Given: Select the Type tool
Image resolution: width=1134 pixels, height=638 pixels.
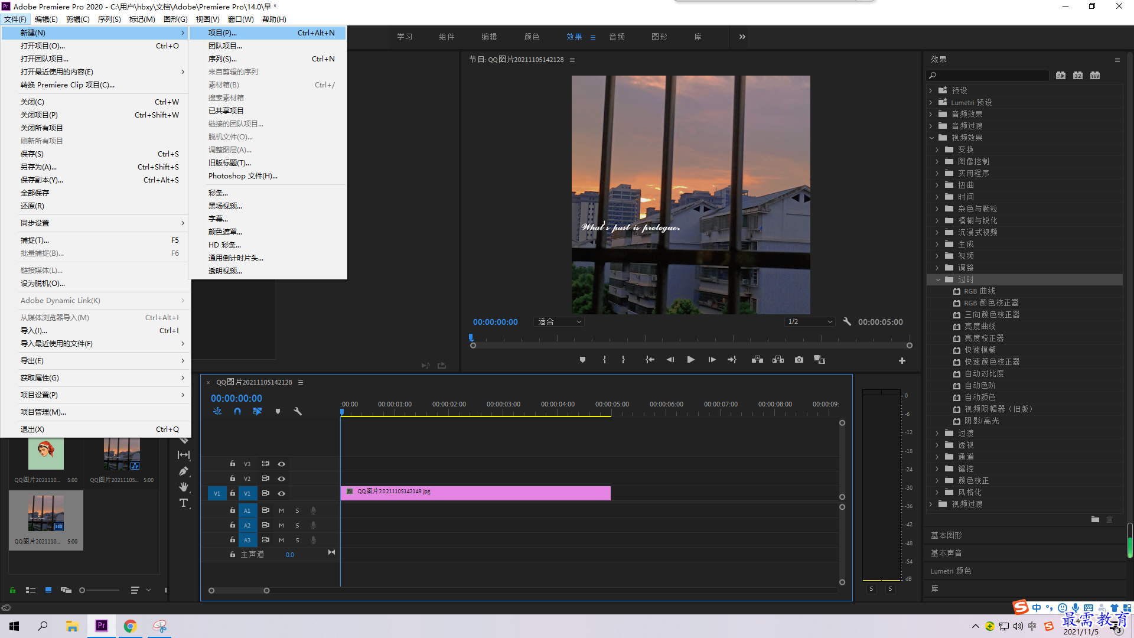Looking at the screenshot, I should [184, 503].
